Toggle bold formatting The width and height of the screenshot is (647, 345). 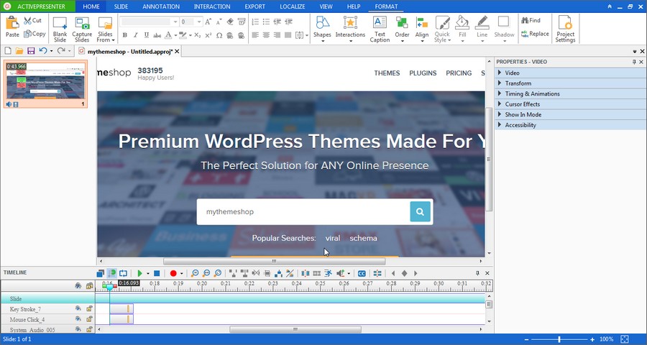pos(124,35)
